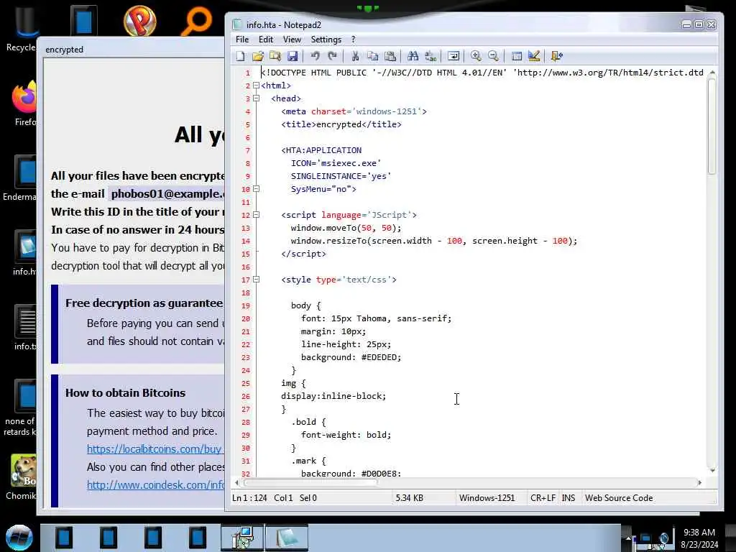Click the New document icon in Notepad2 toolbar
Viewport: 736px width, 552px height.
(x=240, y=56)
